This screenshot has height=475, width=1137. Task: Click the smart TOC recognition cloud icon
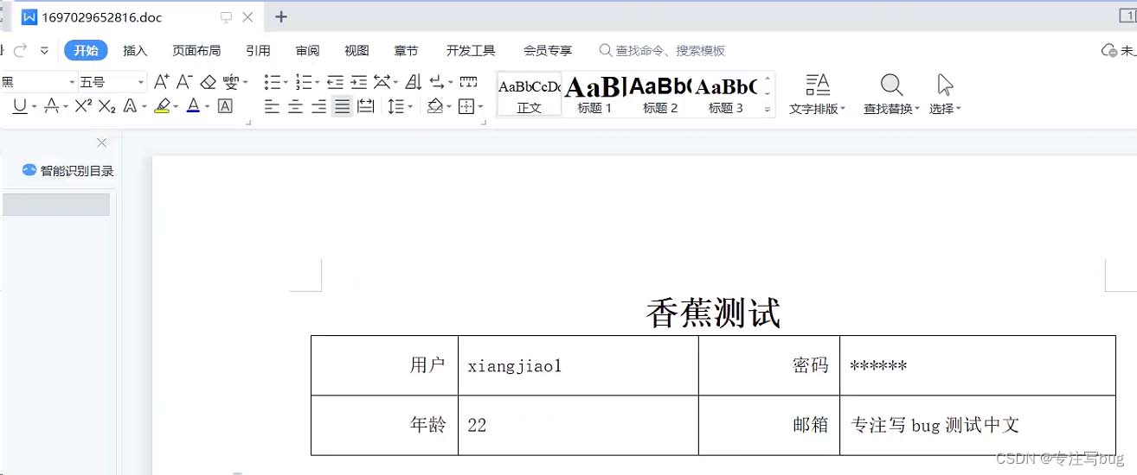click(x=29, y=170)
